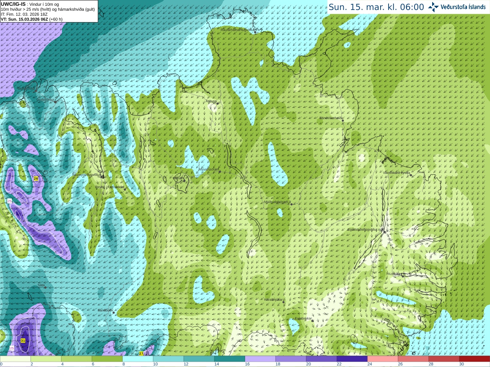This screenshot has height=367, width=490.
Task: Click the 26–28 m/s salmon legend swatch
Action: coord(413,359)
